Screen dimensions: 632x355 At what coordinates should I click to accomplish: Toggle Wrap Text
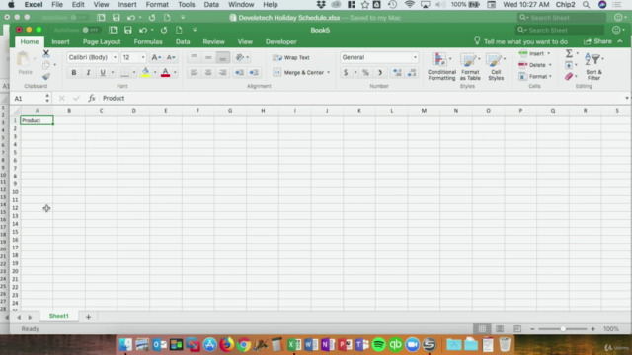(x=291, y=57)
